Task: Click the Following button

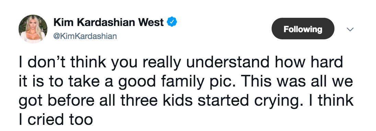Action: tap(303, 29)
